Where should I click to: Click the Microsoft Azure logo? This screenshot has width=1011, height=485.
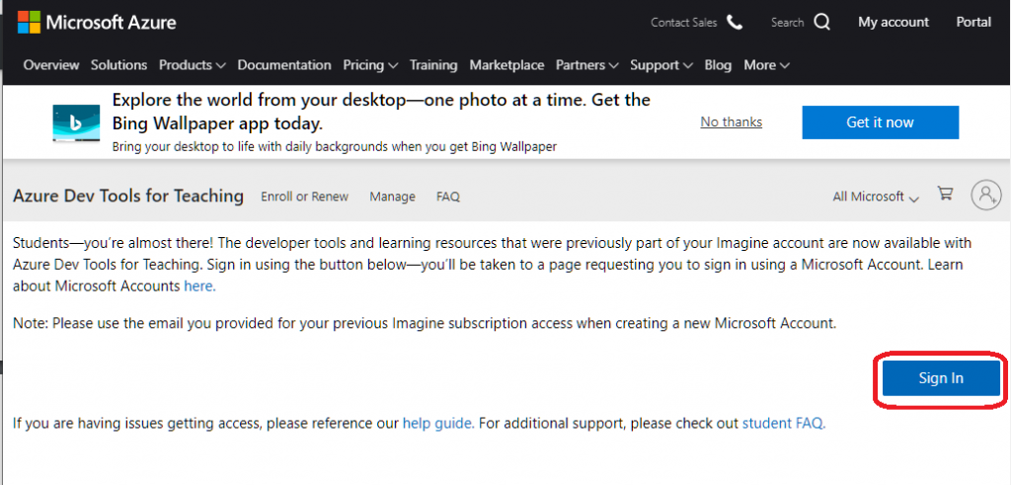pyautogui.click(x=97, y=23)
